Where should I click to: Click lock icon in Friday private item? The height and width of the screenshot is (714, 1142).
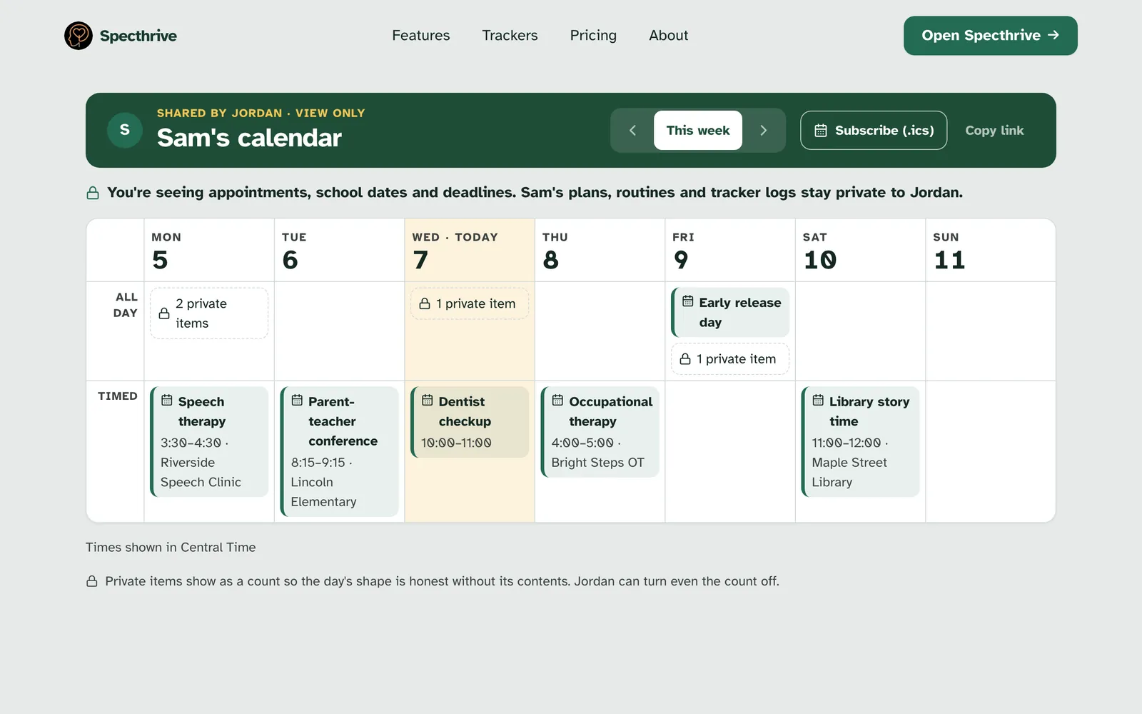685,359
